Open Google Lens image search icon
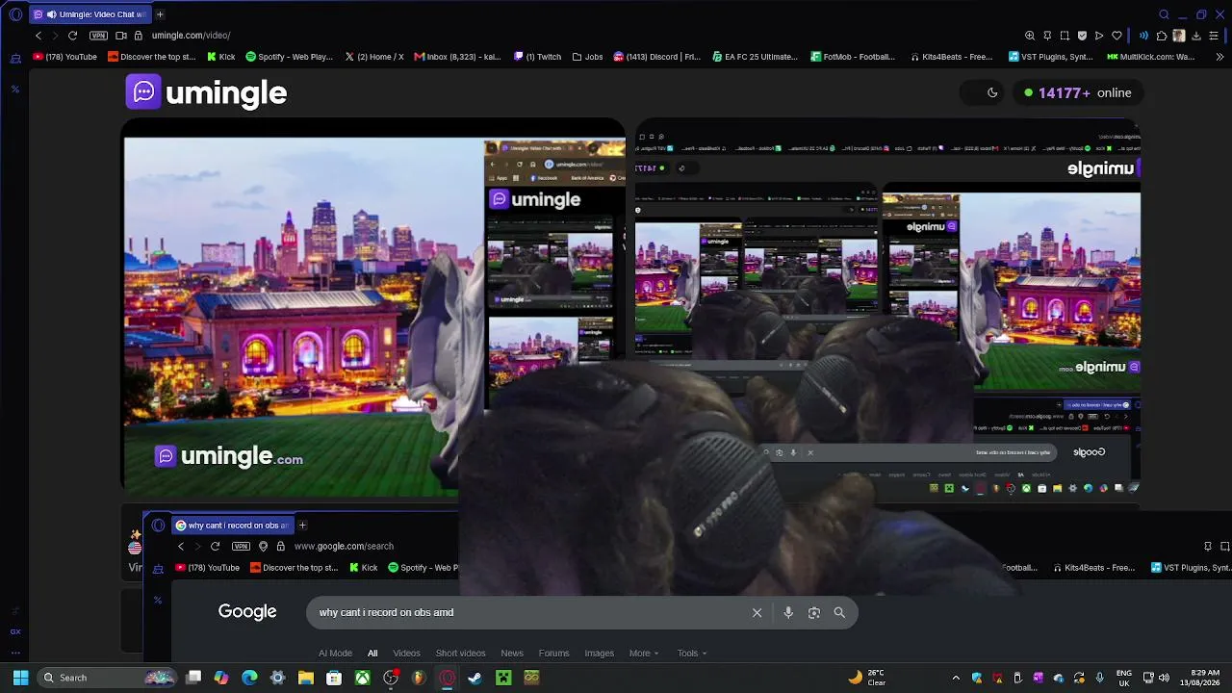Viewport: 1232px width, 693px height. click(x=814, y=612)
